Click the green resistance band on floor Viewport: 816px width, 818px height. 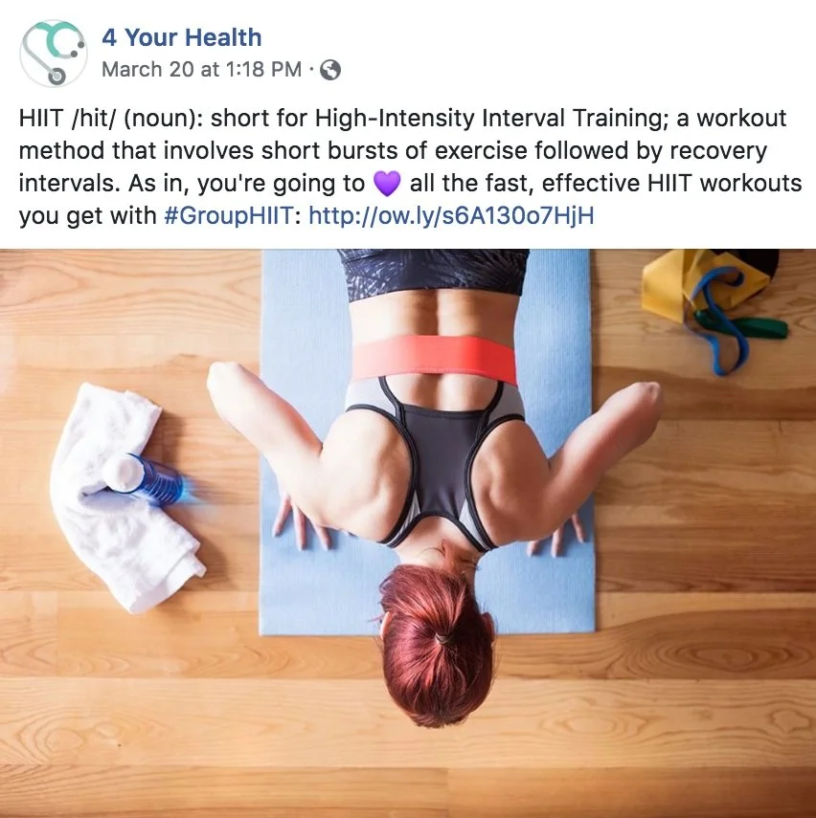(744, 323)
